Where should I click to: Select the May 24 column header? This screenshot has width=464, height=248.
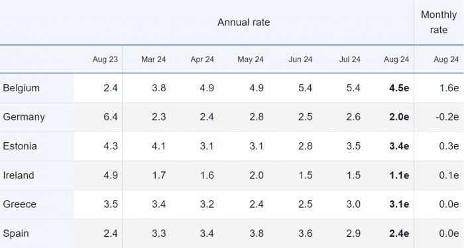251,60
